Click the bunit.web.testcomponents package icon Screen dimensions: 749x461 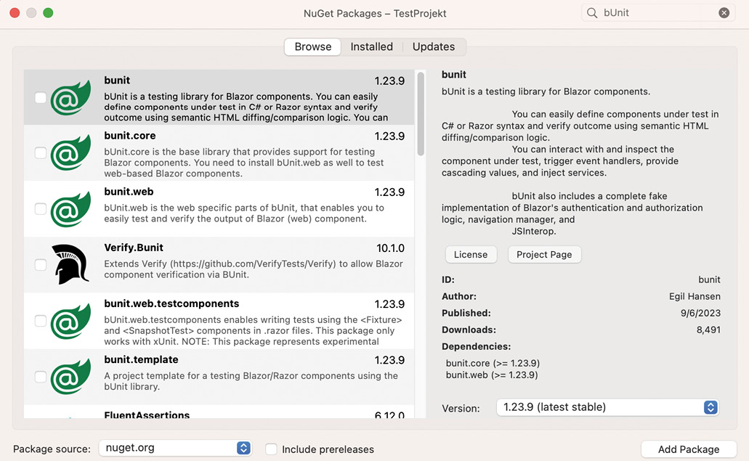tap(70, 321)
